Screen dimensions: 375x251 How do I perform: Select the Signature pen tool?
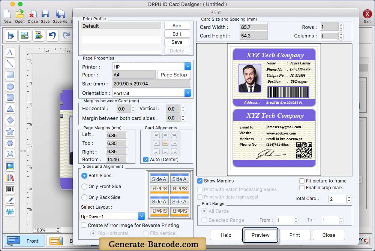(x=10, y=200)
